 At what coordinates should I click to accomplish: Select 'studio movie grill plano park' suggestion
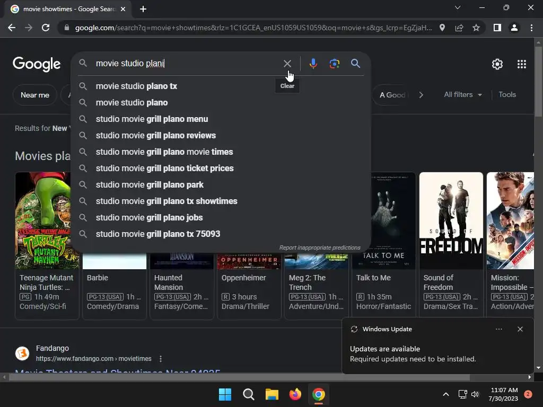pyautogui.click(x=221, y=185)
